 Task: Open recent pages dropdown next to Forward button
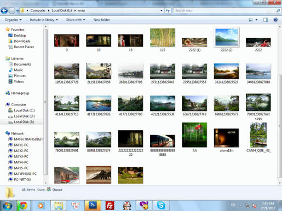(x=18, y=11)
